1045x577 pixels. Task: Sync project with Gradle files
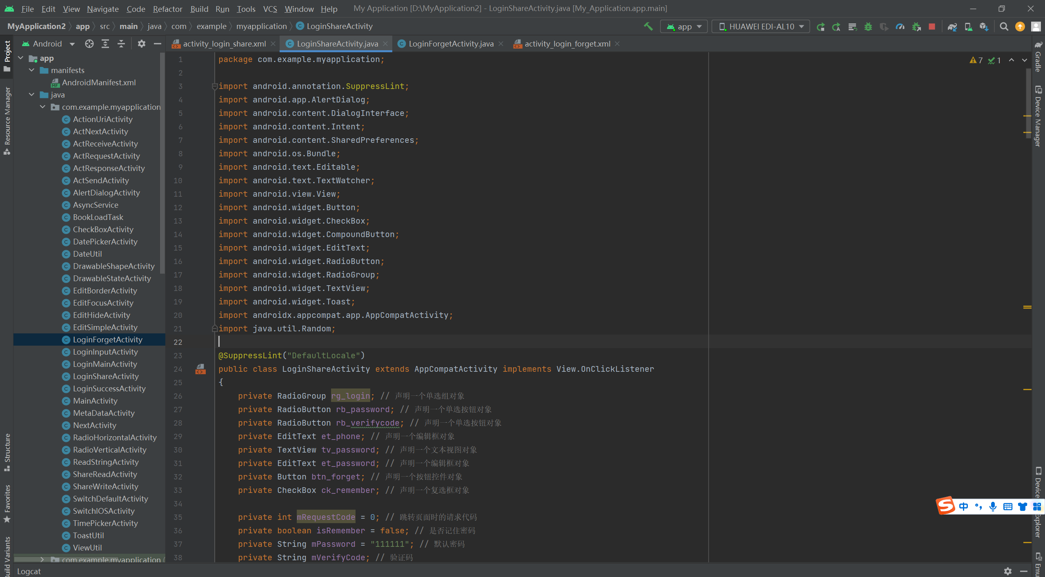[952, 27]
